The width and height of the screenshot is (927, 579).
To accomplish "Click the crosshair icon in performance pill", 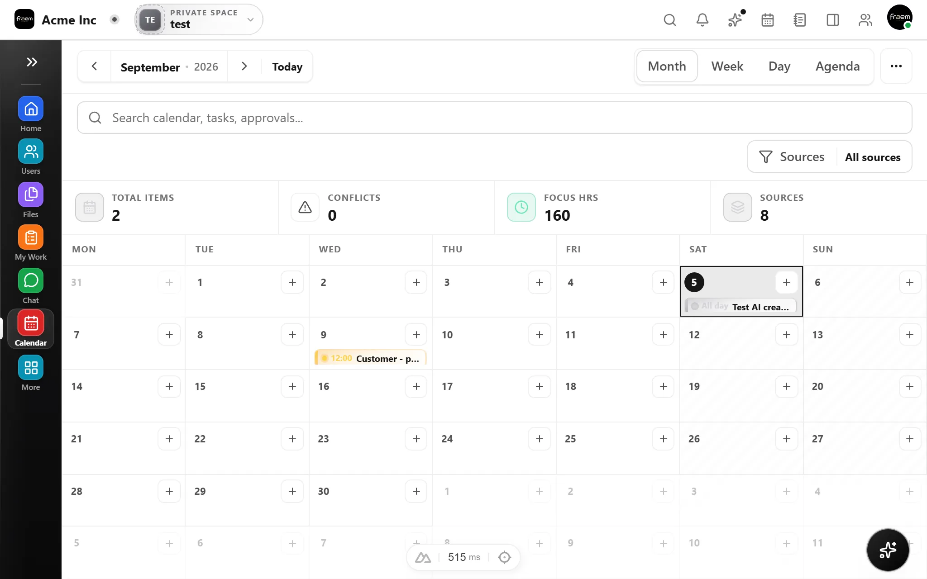I will click(x=504, y=557).
